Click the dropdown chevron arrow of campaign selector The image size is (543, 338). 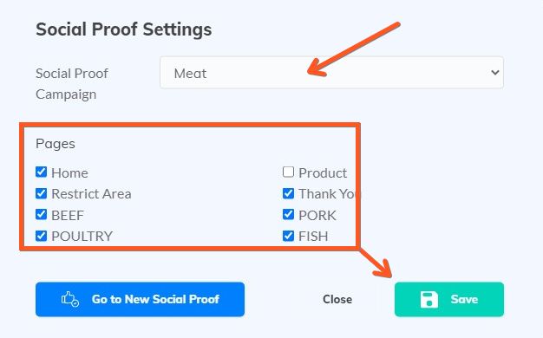(x=495, y=73)
